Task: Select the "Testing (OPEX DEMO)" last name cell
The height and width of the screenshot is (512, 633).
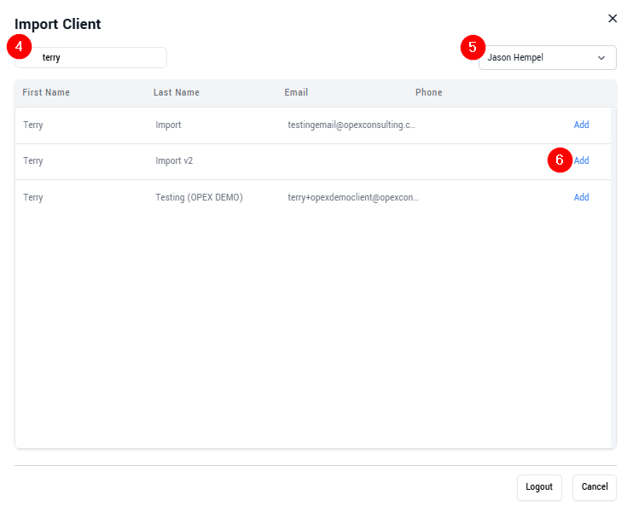Action: [199, 197]
